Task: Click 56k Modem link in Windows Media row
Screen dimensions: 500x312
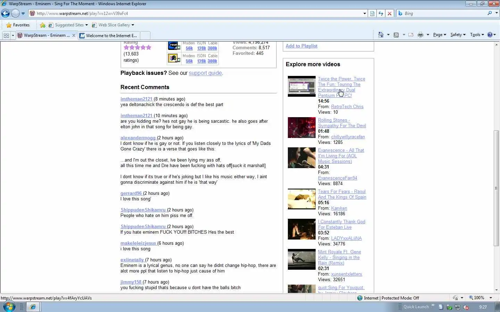Action: click(x=189, y=61)
